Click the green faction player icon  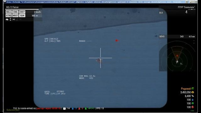pyautogui.click(x=86, y=109)
